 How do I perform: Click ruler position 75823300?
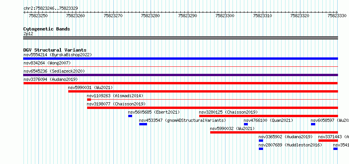tap(225, 16)
